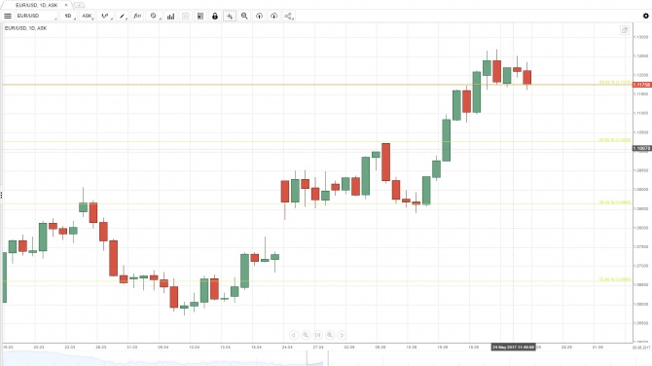
Task: Open the f(x) indicators menu
Action: pos(137,16)
